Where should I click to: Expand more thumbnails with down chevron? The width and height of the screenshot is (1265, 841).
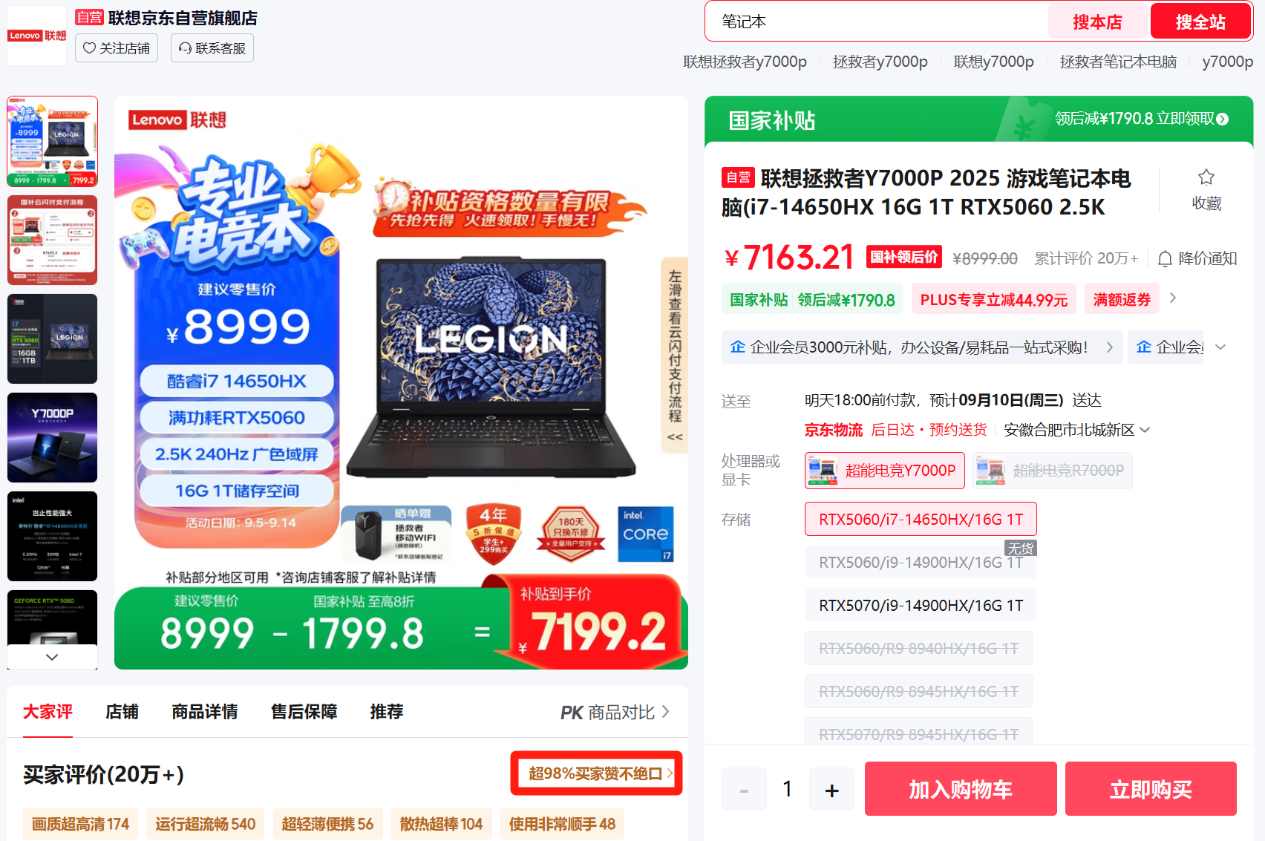[x=52, y=657]
